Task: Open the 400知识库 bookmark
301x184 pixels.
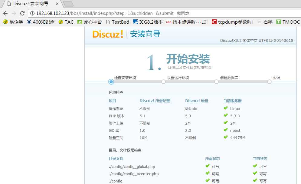Action: coord(41,22)
